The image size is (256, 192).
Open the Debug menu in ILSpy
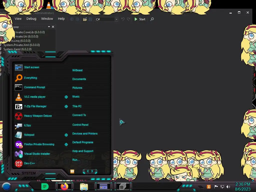tap(31, 18)
